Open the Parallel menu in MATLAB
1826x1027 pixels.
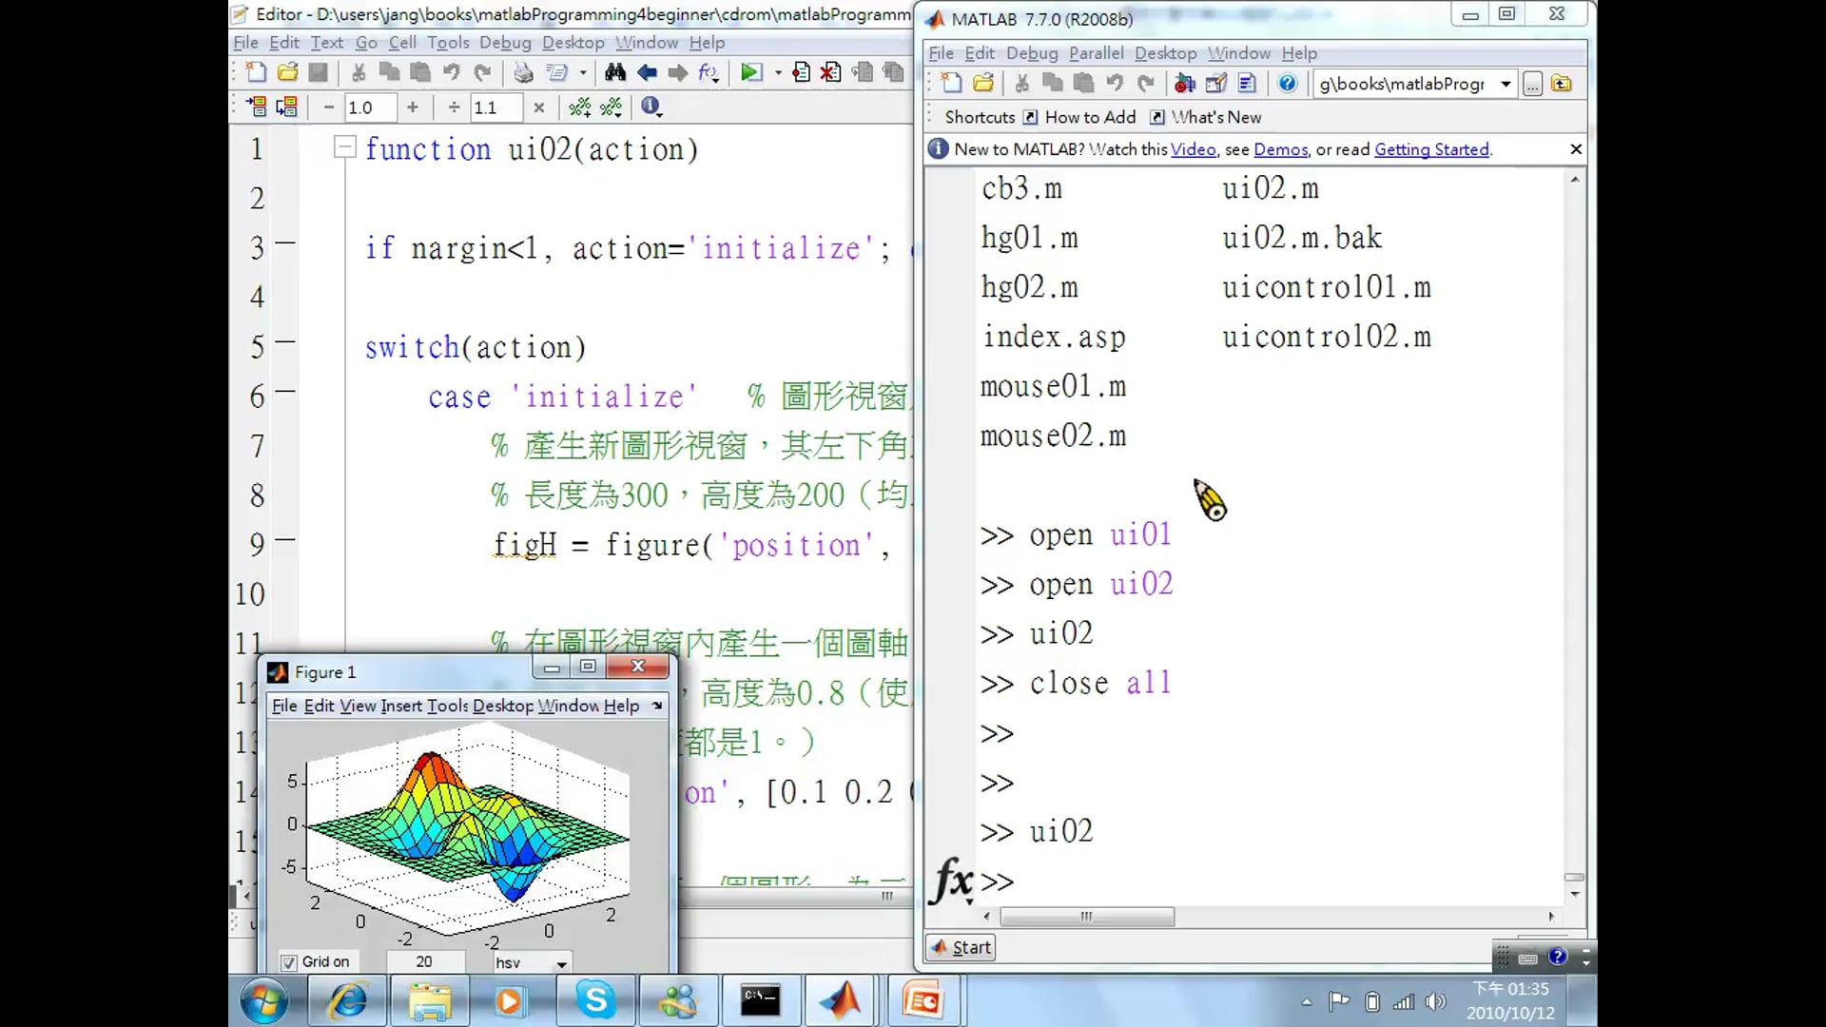[1095, 53]
